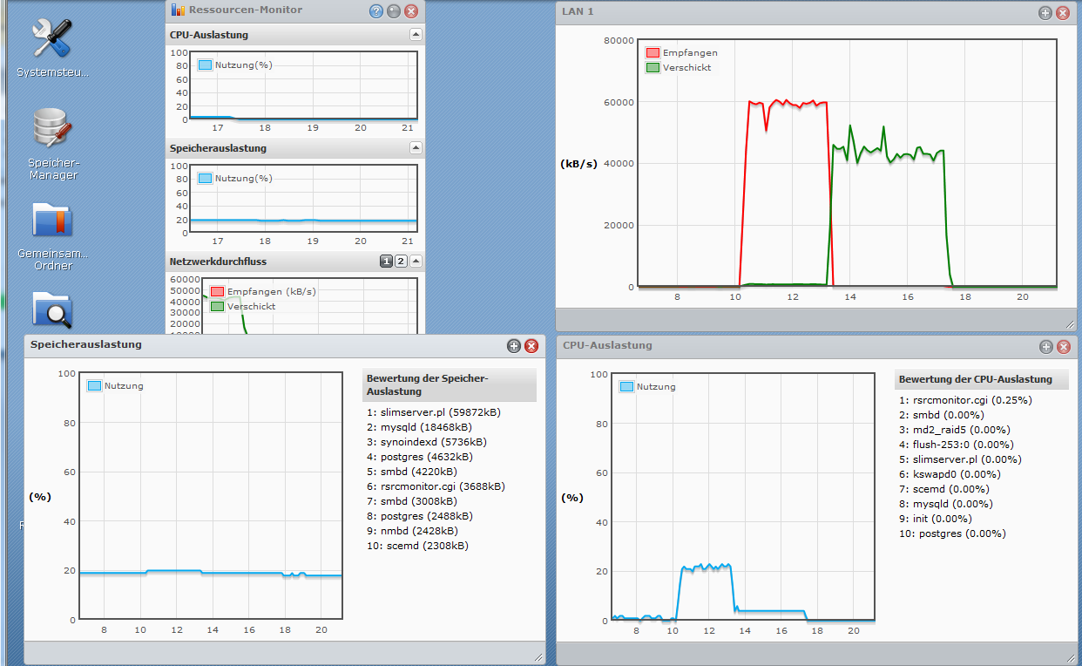This screenshot has width=1082, height=666.
Task: Click the red Empfangen legend swatch in LAN 1
Action: click(x=653, y=53)
